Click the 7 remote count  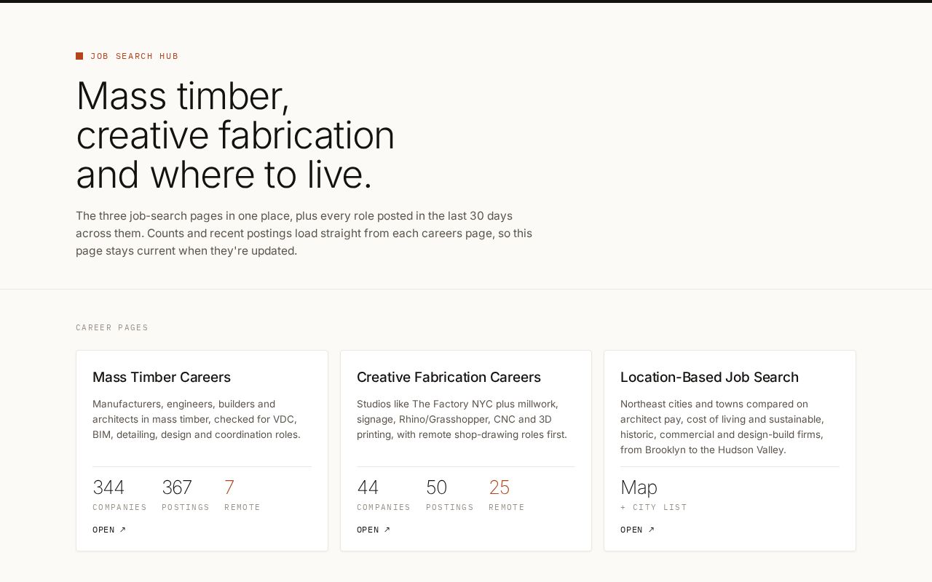[229, 487]
